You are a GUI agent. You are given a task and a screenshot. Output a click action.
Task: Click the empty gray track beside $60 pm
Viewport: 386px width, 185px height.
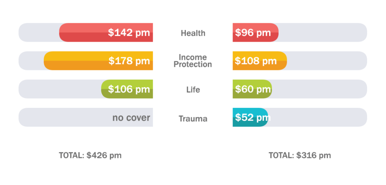point(319,89)
